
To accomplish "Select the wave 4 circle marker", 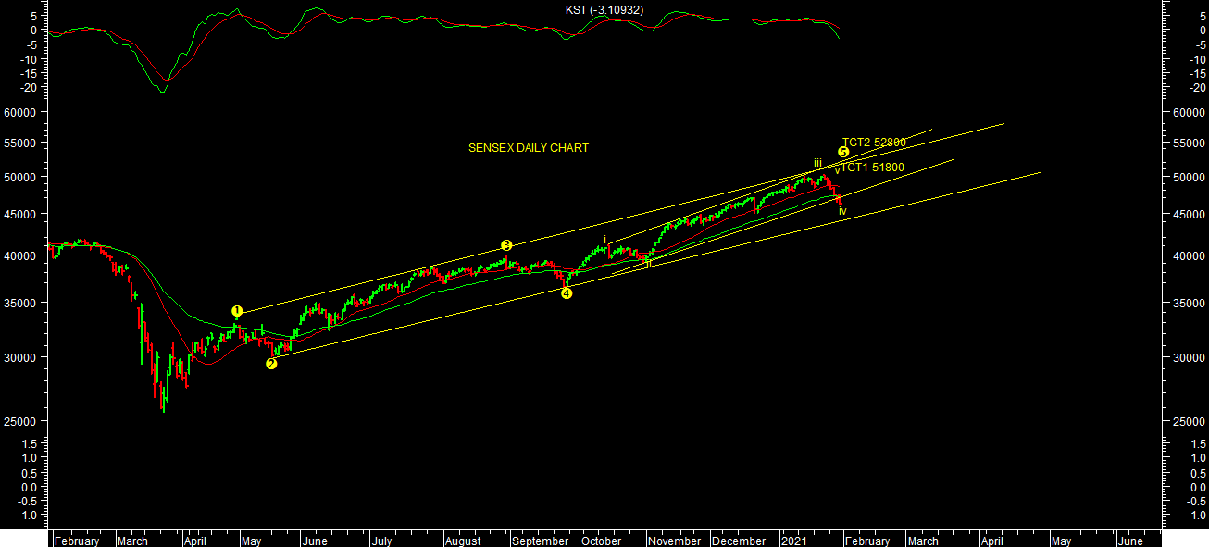I will click(x=567, y=293).
